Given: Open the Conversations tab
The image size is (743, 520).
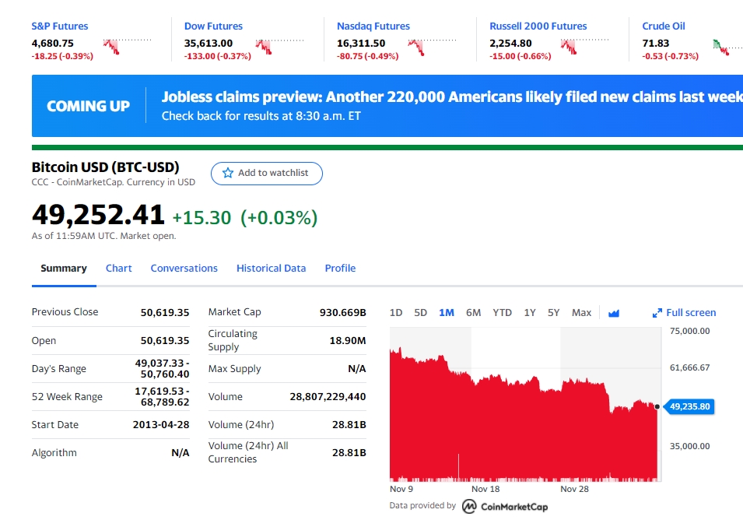Looking at the screenshot, I should 184,269.
